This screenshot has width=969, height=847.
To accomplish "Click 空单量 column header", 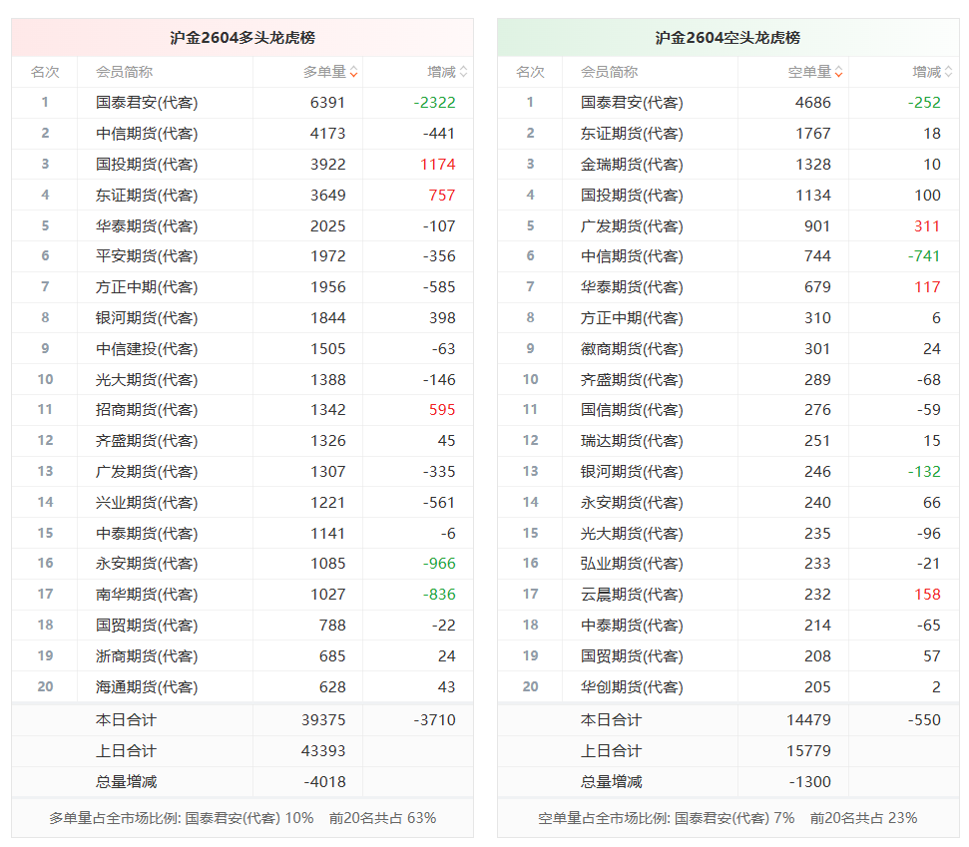I will coord(809,72).
